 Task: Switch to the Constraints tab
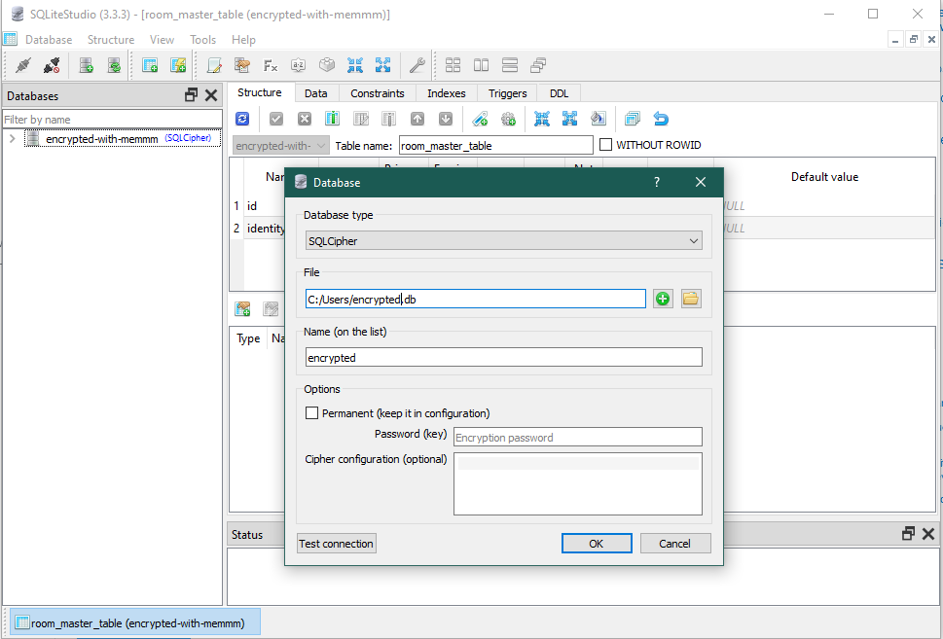(378, 93)
